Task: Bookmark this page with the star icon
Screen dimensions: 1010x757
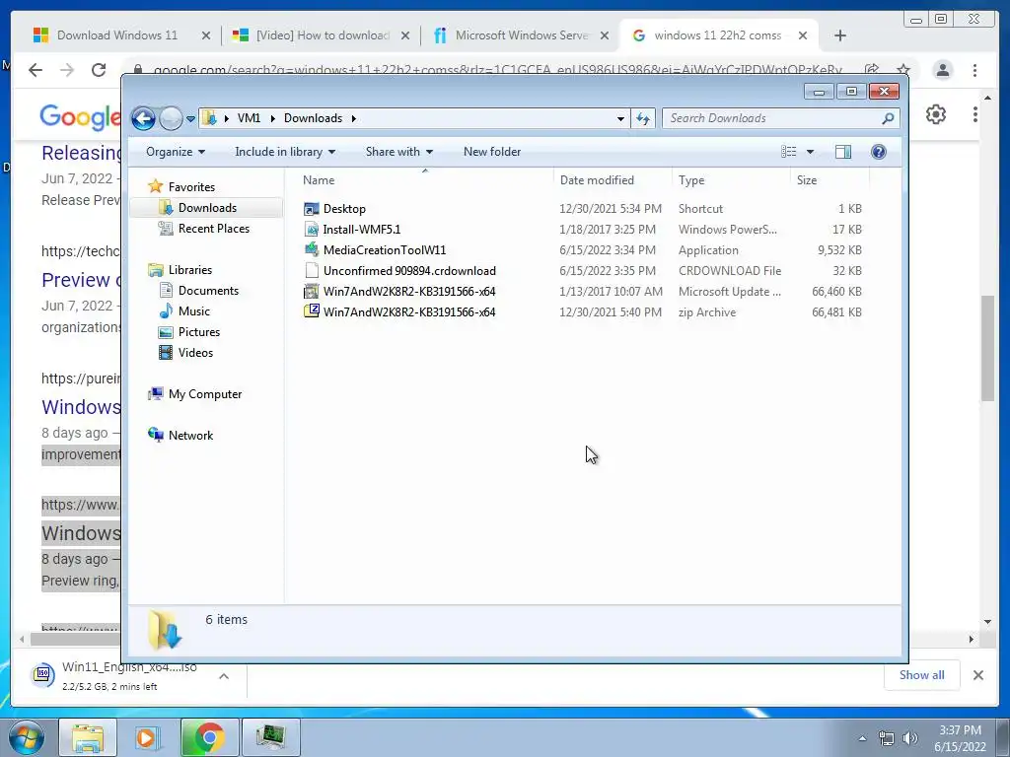Action: pos(903,70)
